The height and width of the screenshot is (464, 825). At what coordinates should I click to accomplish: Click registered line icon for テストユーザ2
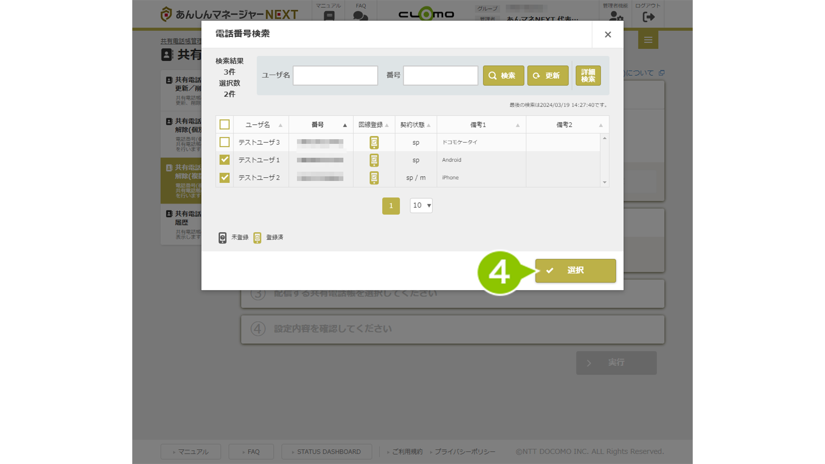coord(374,178)
